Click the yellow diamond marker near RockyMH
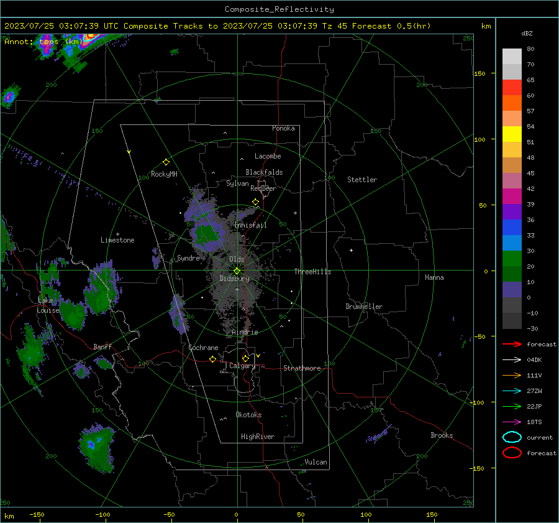Viewport: 559px width, 523px height. click(x=166, y=162)
